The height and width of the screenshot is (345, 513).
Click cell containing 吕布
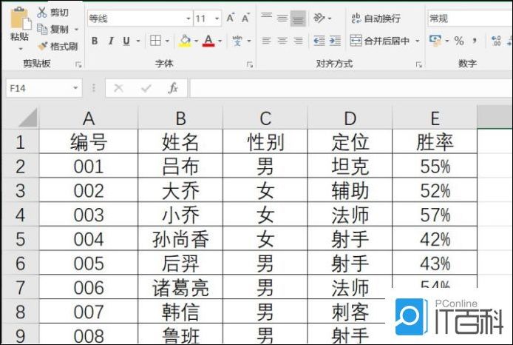click(180, 166)
